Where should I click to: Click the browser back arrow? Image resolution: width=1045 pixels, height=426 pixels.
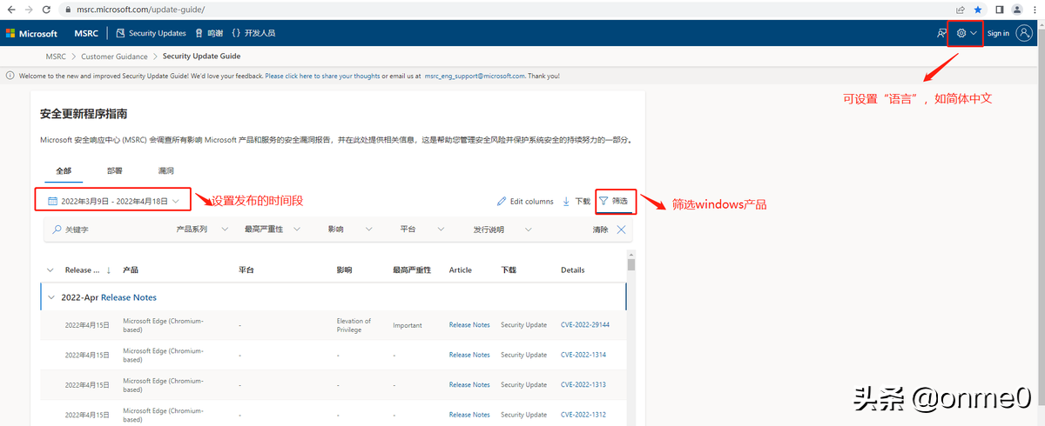point(10,9)
